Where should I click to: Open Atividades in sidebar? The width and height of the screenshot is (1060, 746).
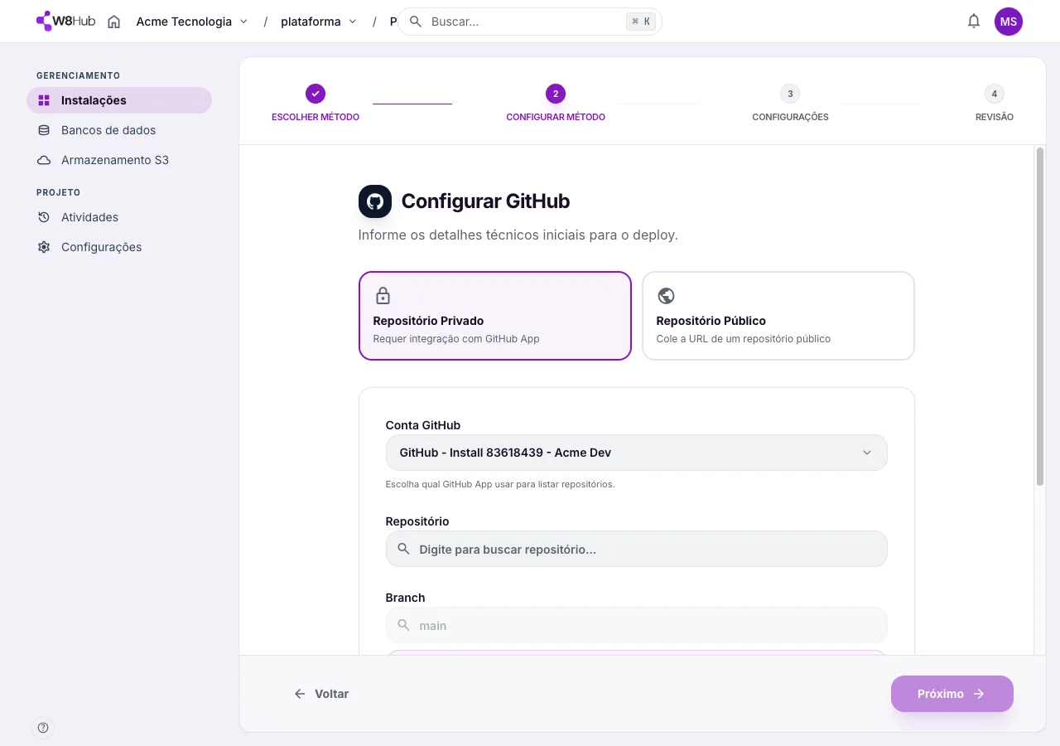point(119,217)
